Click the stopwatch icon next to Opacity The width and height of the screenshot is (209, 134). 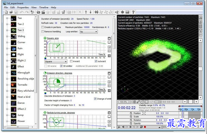click(x=131, y=123)
